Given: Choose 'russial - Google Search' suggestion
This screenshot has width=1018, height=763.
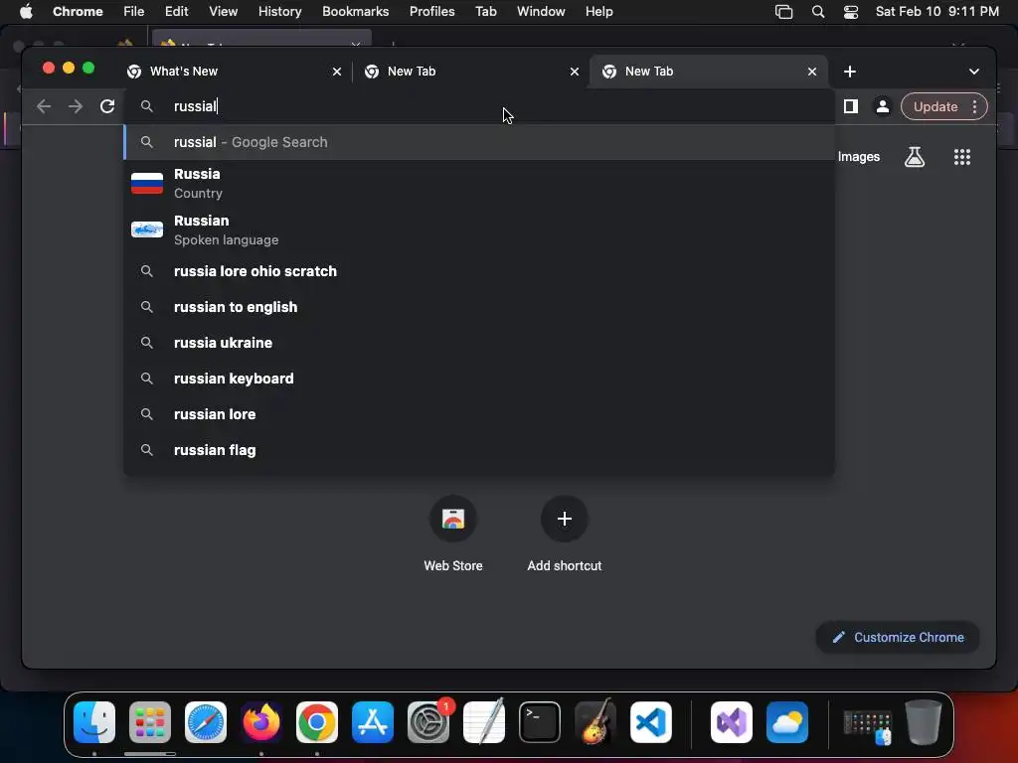Looking at the screenshot, I should click(x=479, y=142).
